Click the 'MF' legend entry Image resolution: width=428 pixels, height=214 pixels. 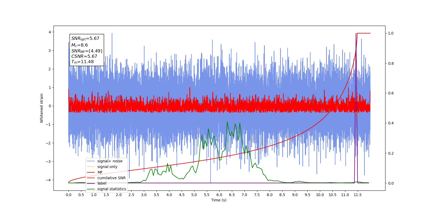[95, 172]
